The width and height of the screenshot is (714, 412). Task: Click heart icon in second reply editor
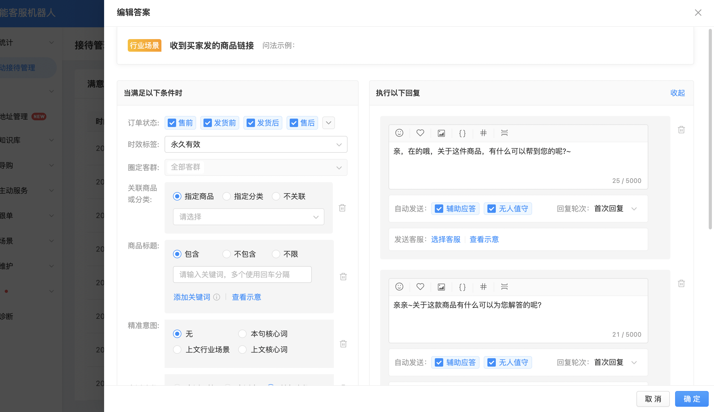point(420,287)
